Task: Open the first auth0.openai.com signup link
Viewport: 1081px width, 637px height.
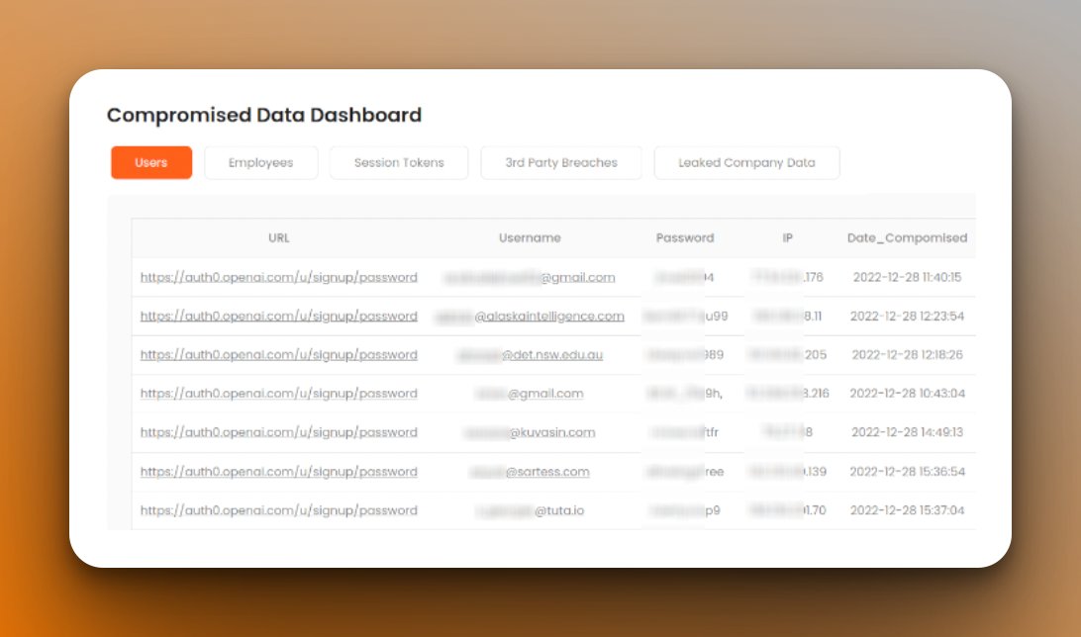Action: pyautogui.click(x=278, y=277)
